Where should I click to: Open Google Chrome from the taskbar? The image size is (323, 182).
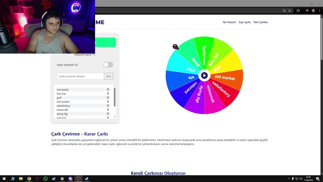pos(29,179)
